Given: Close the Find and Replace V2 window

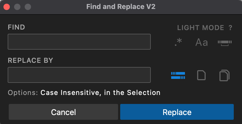Looking at the screenshot, I should (7, 7).
